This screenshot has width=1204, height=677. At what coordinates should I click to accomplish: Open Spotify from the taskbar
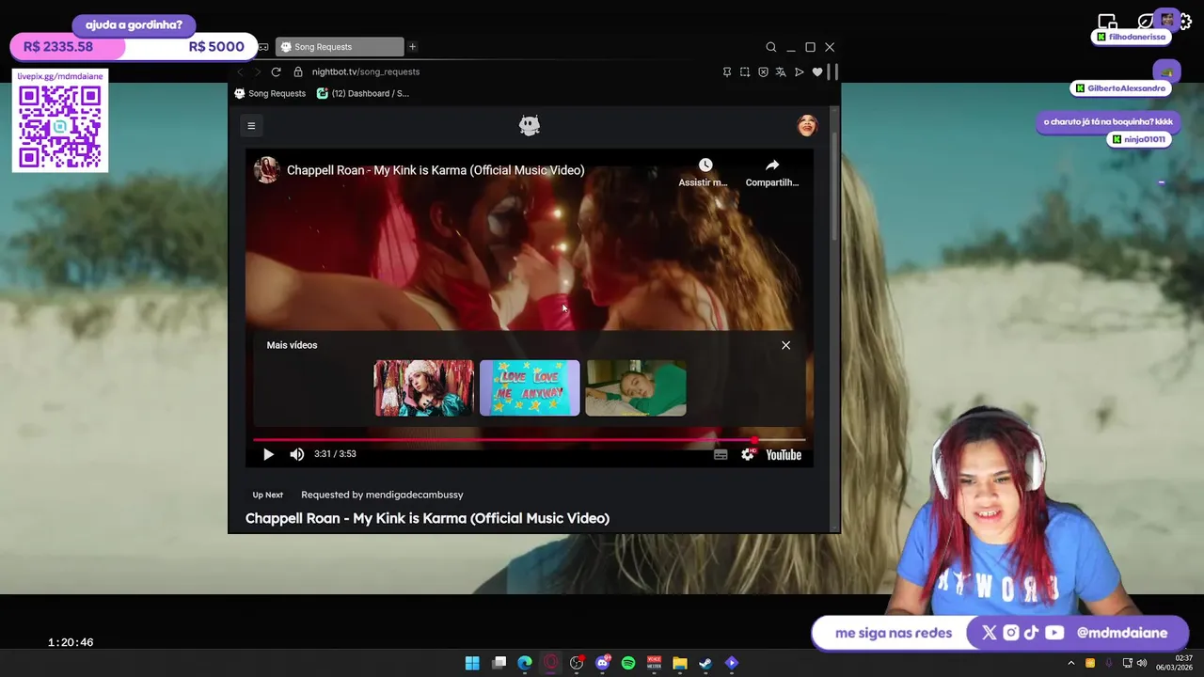click(x=628, y=663)
